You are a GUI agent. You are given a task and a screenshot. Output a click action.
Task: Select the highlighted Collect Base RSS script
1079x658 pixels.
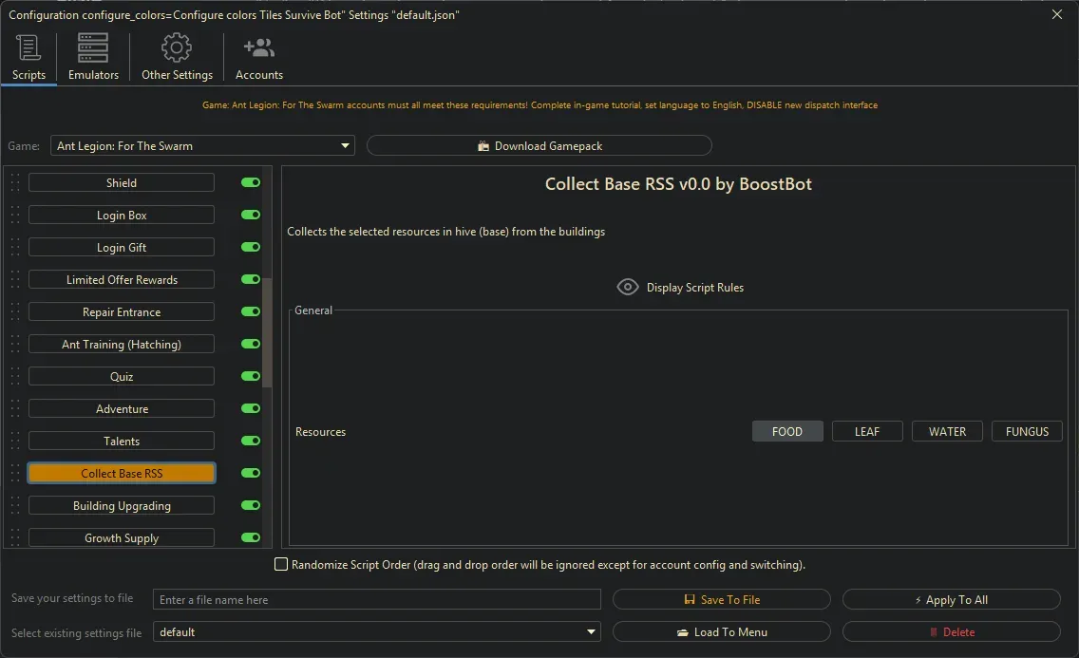tap(122, 474)
